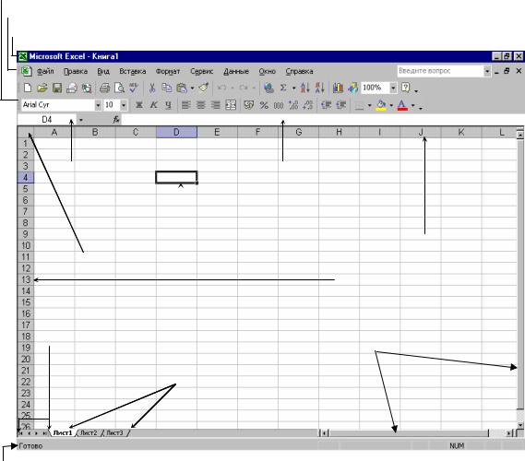This screenshot has height=461, width=525.
Task: Open the Вставка menu
Action: [133, 71]
